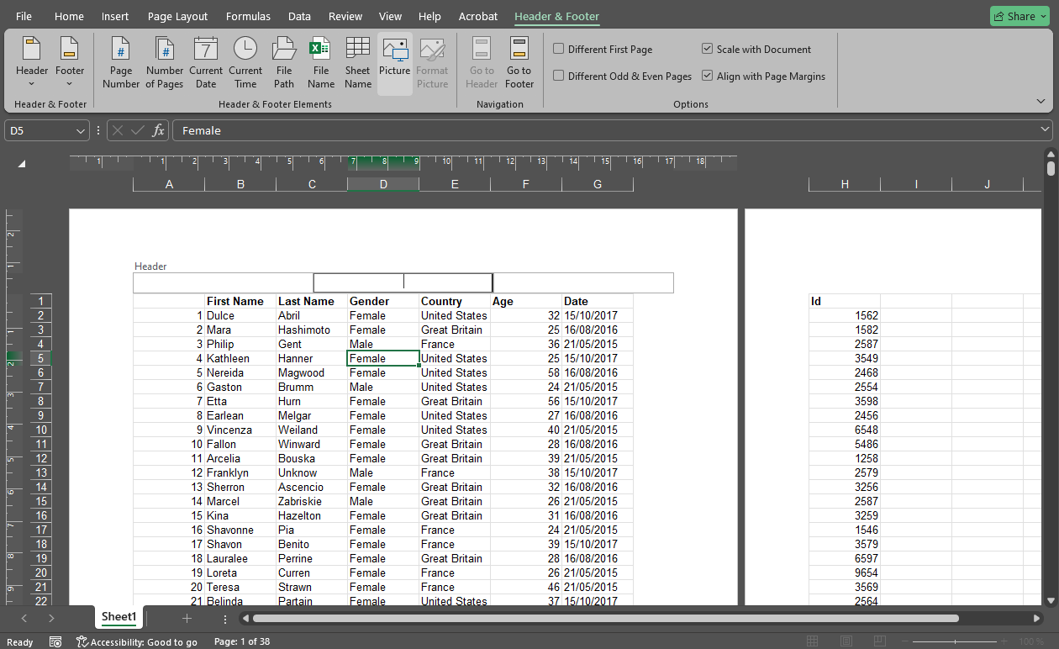Go to the next sheet arrow
This screenshot has width=1059, height=649.
[x=51, y=618]
